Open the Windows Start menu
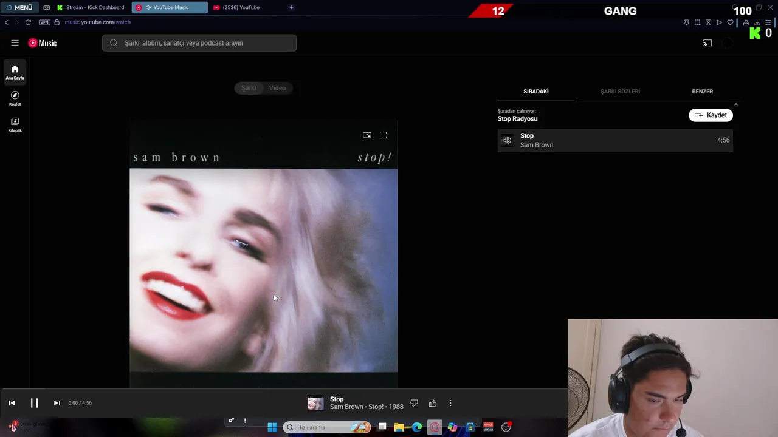Image resolution: width=778 pixels, height=437 pixels. click(x=272, y=427)
